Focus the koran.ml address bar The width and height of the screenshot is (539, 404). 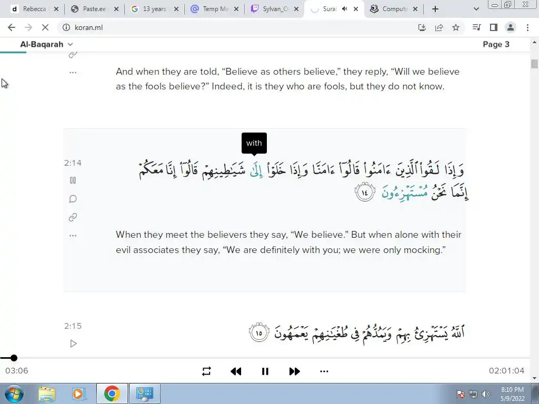(237, 27)
